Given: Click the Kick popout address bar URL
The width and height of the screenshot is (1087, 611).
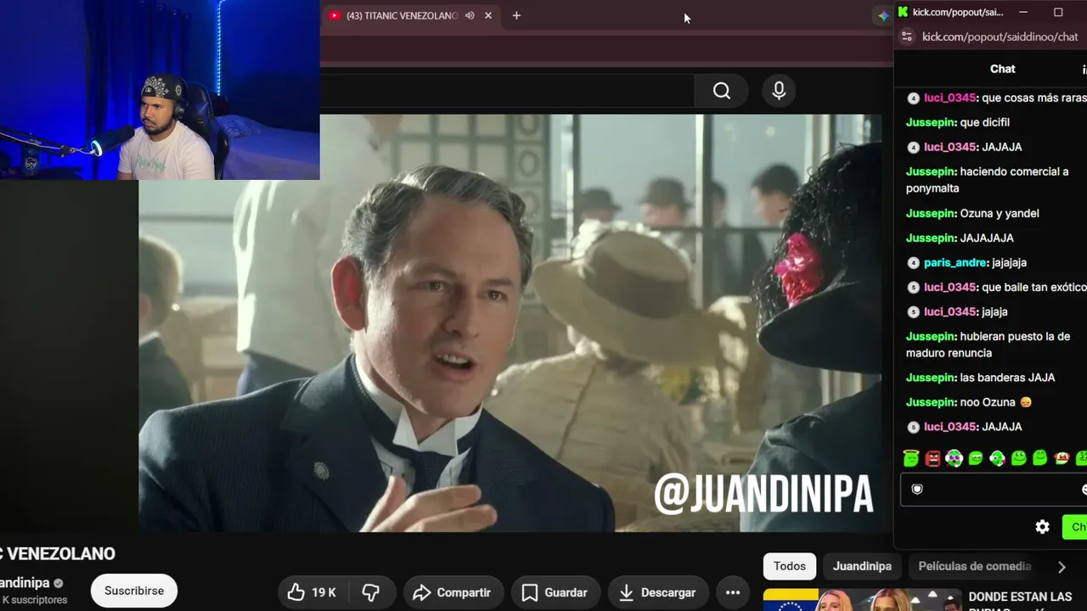Looking at the screenshot, I should 1000,36.
